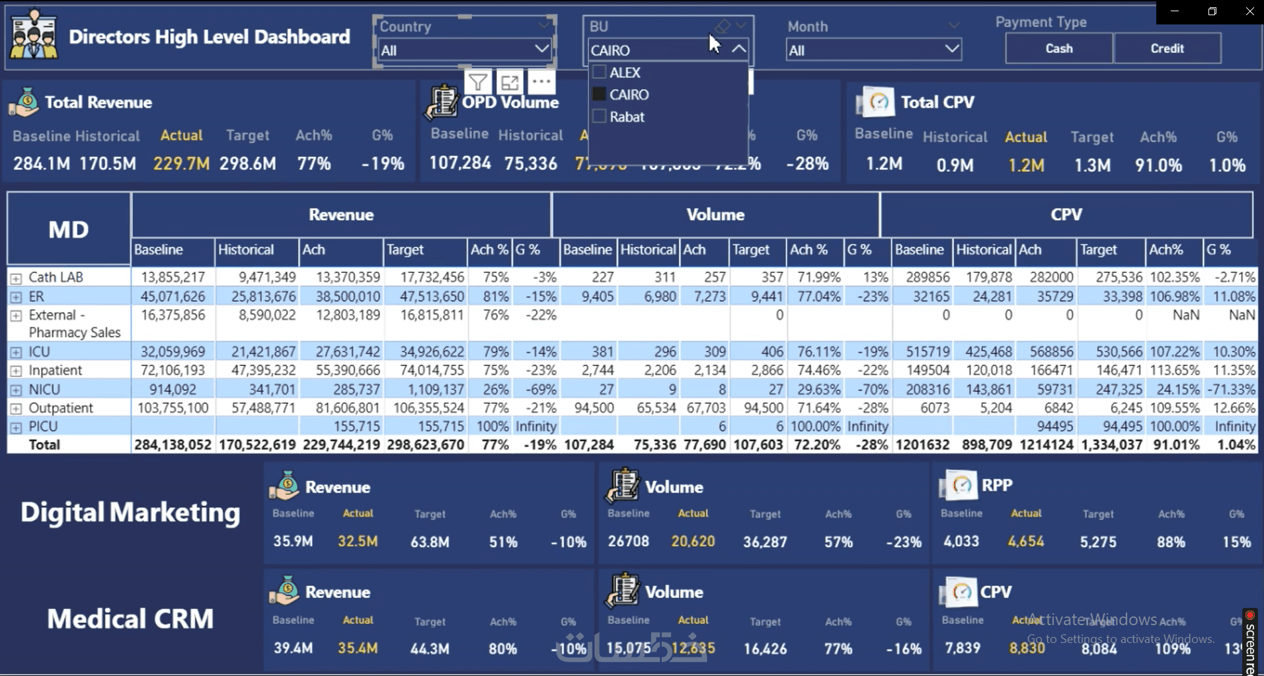Check the Rabat option in BU slicer

pyautogui.click(x=600, y=116)
